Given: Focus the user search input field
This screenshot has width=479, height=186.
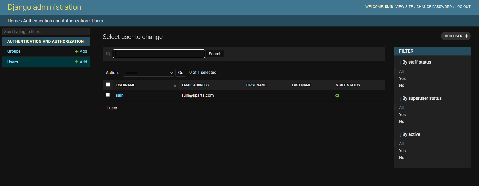Looking at the screenshot, I should [x=159, y=54].
